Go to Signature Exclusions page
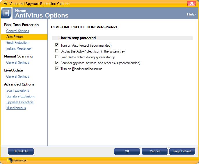This screenshot has height=164, width=199. point(21,96)
